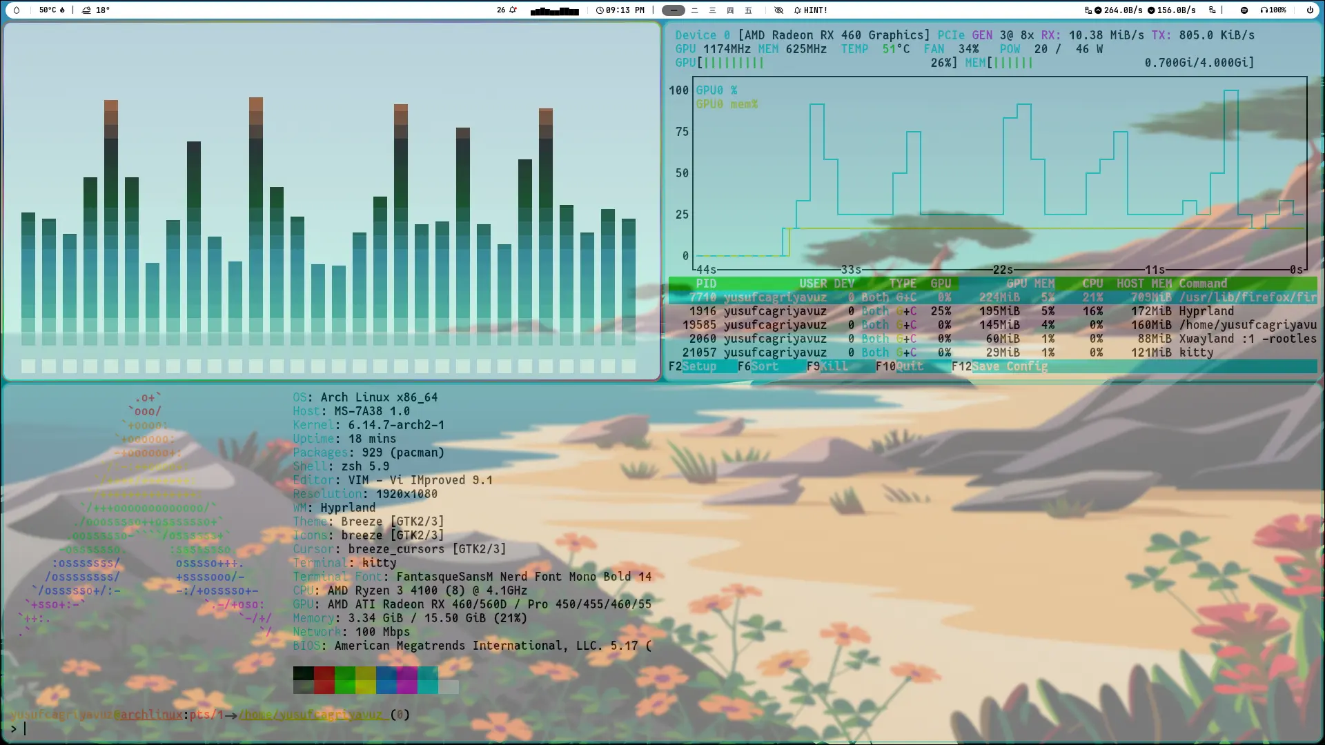Viewport: 1325px width, 745px height.
Task: Click the WM: Hyprland line
Action: click(x=334, y=508)
